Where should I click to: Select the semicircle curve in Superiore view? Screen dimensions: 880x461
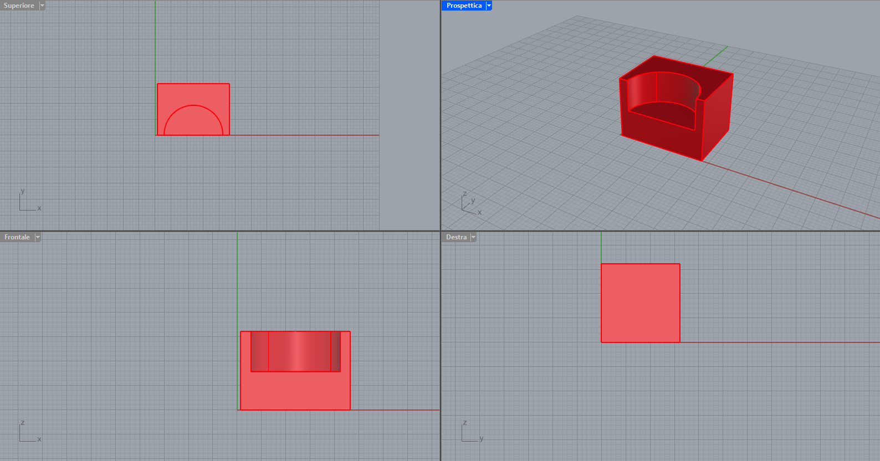pos(193,105)
